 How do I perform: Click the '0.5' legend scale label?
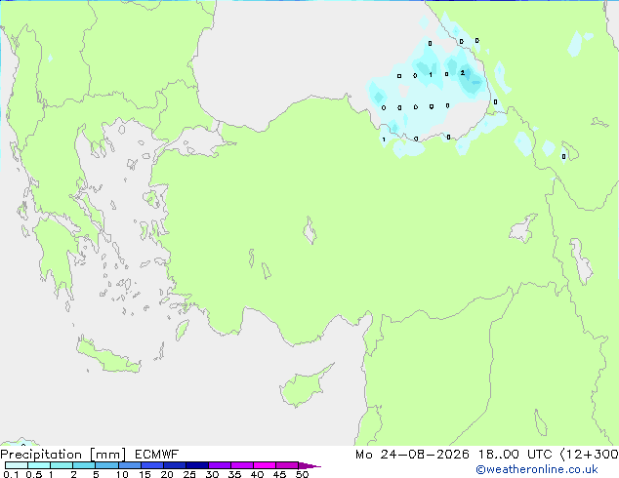coord(33,474)
